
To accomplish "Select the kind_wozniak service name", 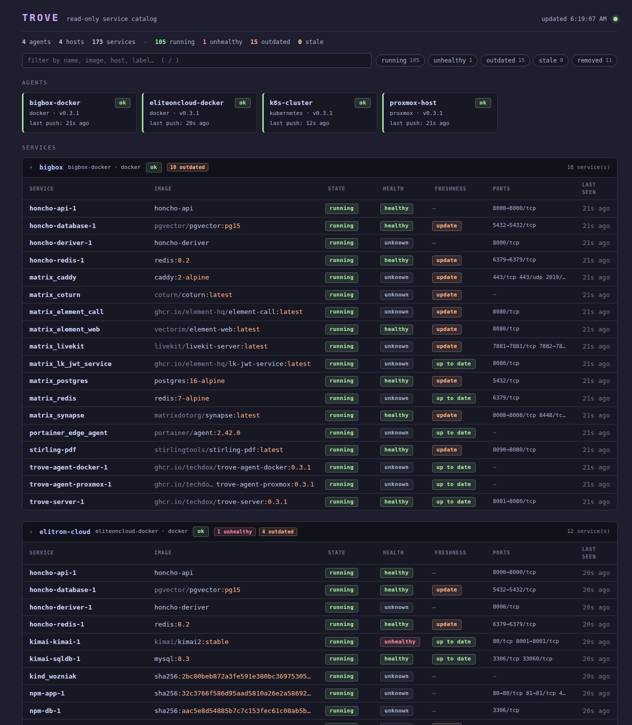I will (52, 676).
